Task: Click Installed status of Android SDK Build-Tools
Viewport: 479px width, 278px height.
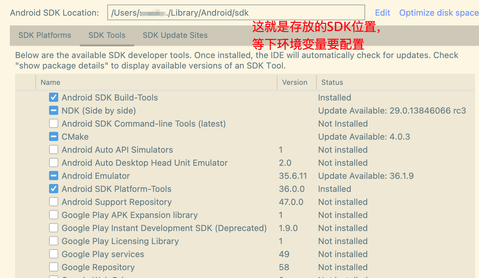Action: (x=335, y=98)
